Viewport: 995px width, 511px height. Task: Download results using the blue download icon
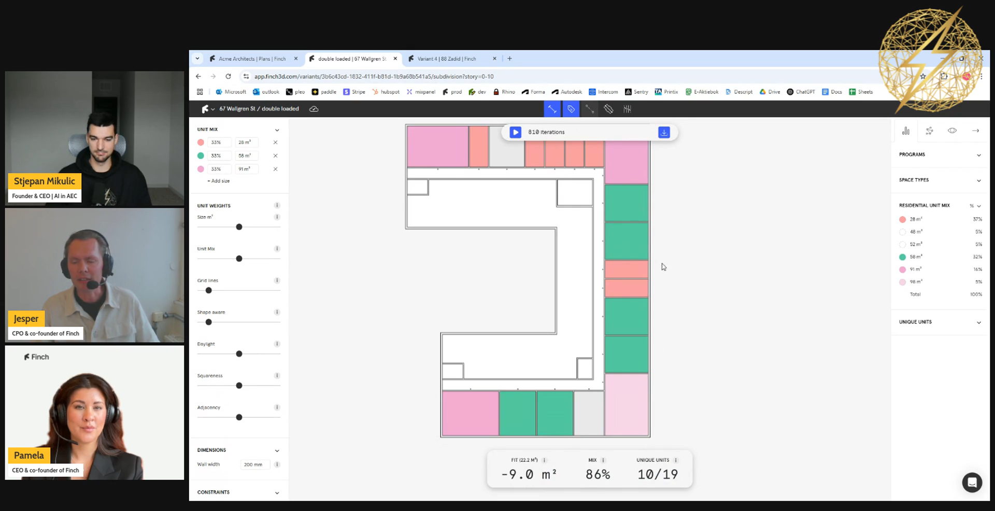point(664,132)
